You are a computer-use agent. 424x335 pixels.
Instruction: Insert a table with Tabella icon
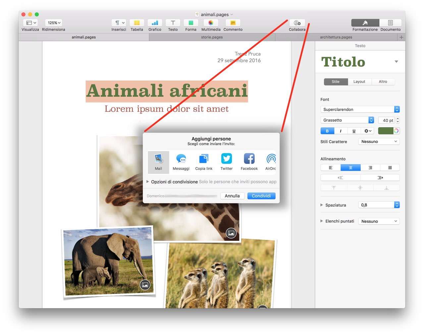[x=136, y=23]
